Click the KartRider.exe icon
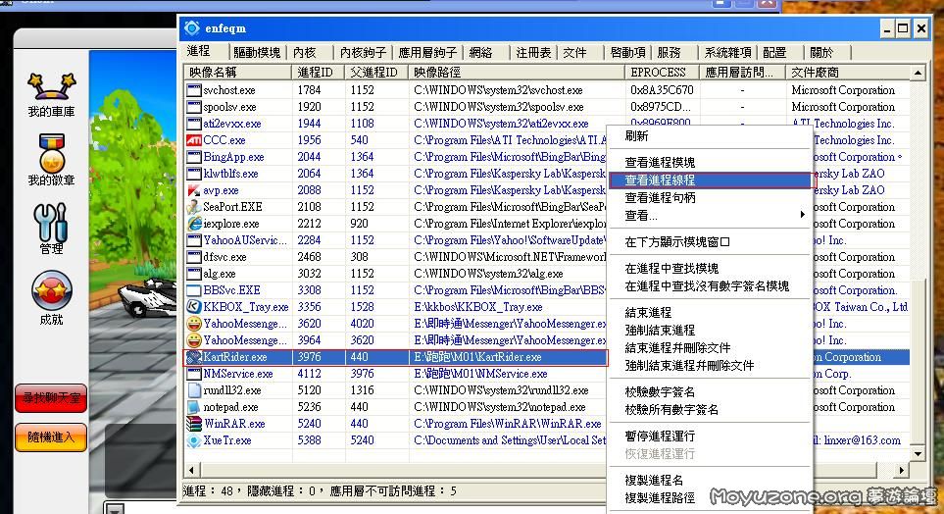Screen dimensions: 944x514 tap(194, 357)
